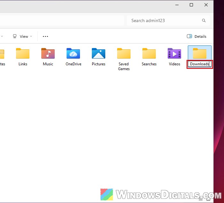The width and height of the screenshot is (224, 203).
Task: Click the Pictures folder label
Action: (99, 64)
